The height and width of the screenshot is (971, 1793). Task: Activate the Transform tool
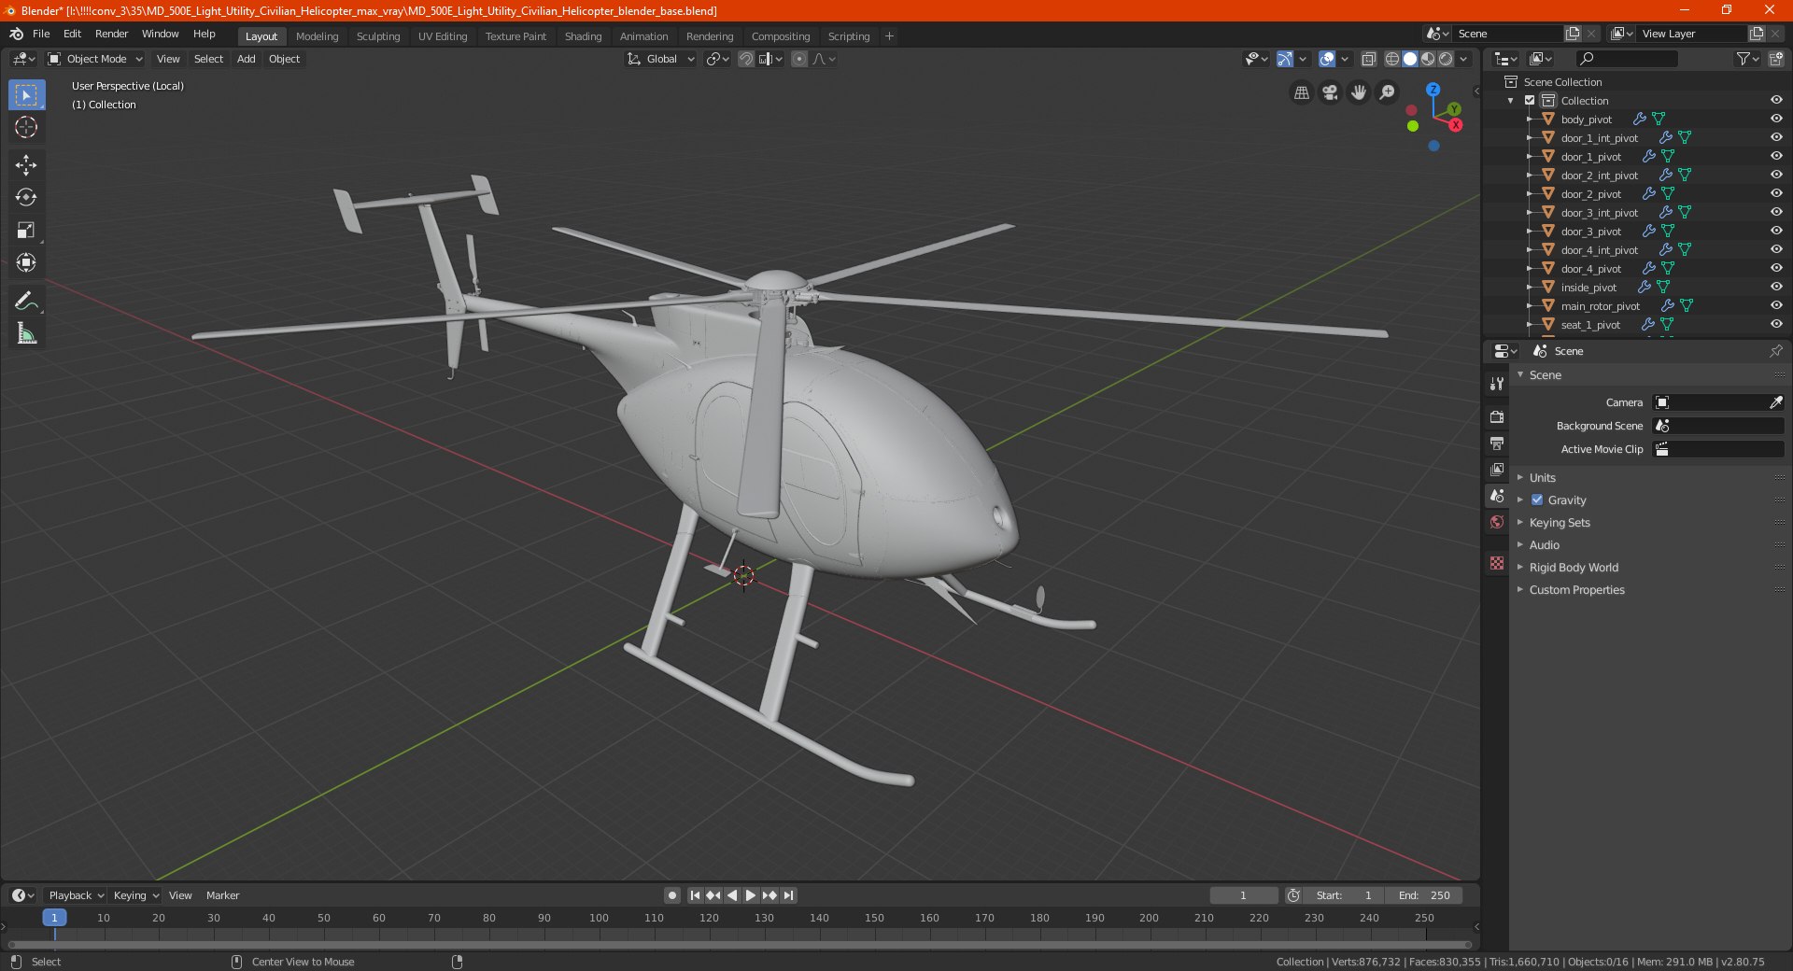[x=26, y=262]
